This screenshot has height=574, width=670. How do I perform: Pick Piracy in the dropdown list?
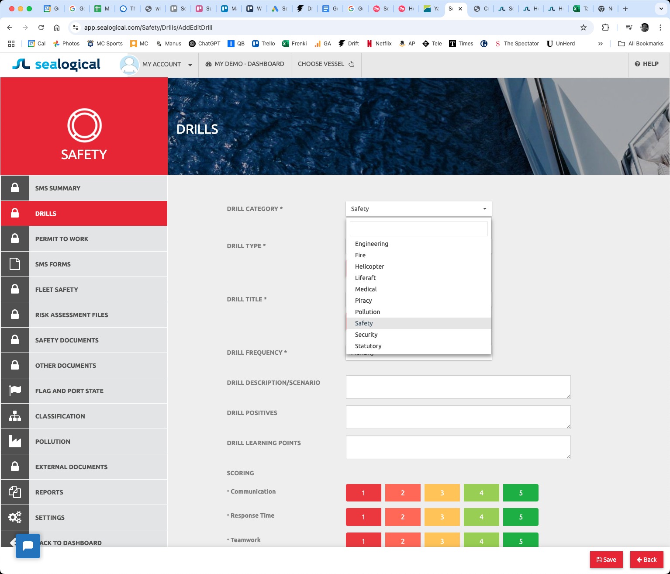[418, 301]
